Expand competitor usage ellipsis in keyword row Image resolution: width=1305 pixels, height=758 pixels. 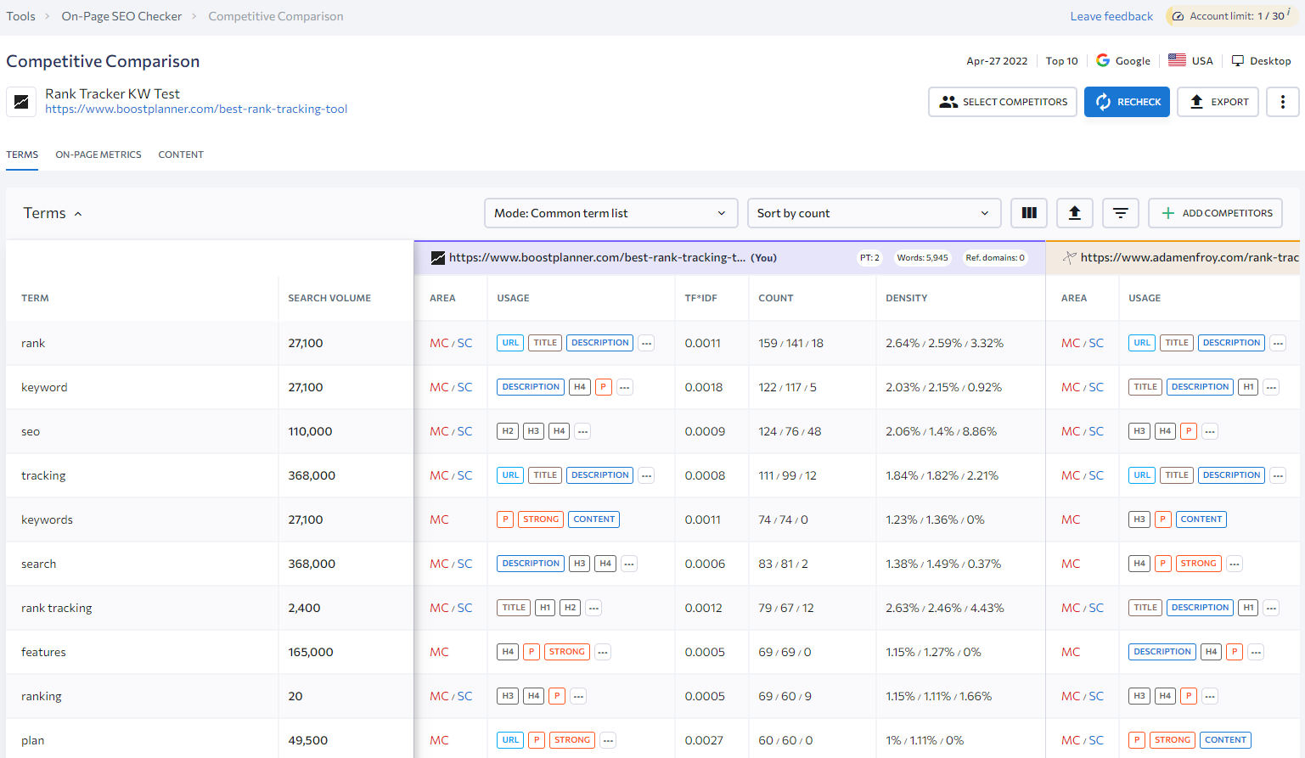1272,387
